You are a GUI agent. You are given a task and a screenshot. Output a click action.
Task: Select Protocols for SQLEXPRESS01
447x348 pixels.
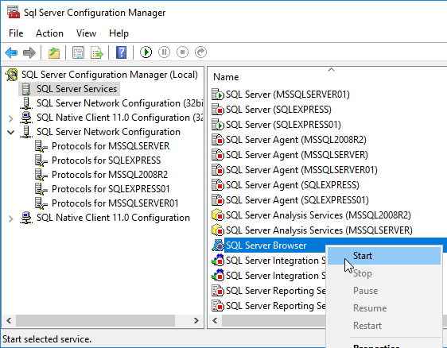click(111, 189)
